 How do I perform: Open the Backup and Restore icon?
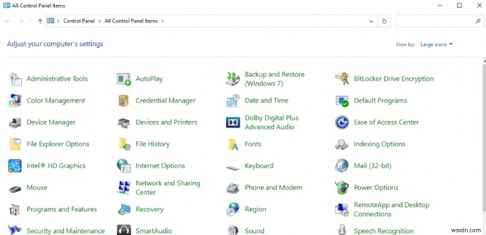233,79
